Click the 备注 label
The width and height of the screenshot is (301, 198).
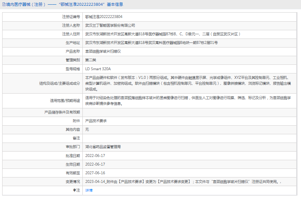tap(76, 138)
